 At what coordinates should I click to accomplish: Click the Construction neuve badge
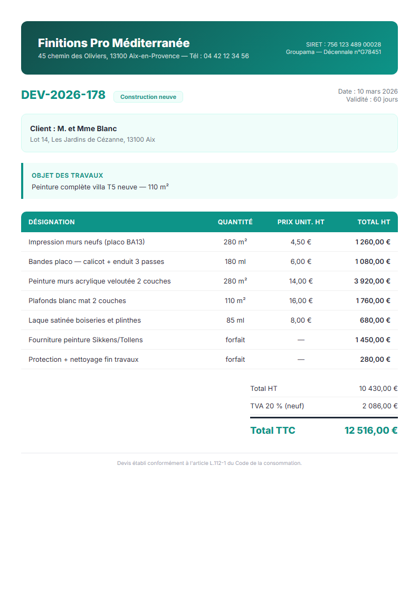click(x=148, y=97)
